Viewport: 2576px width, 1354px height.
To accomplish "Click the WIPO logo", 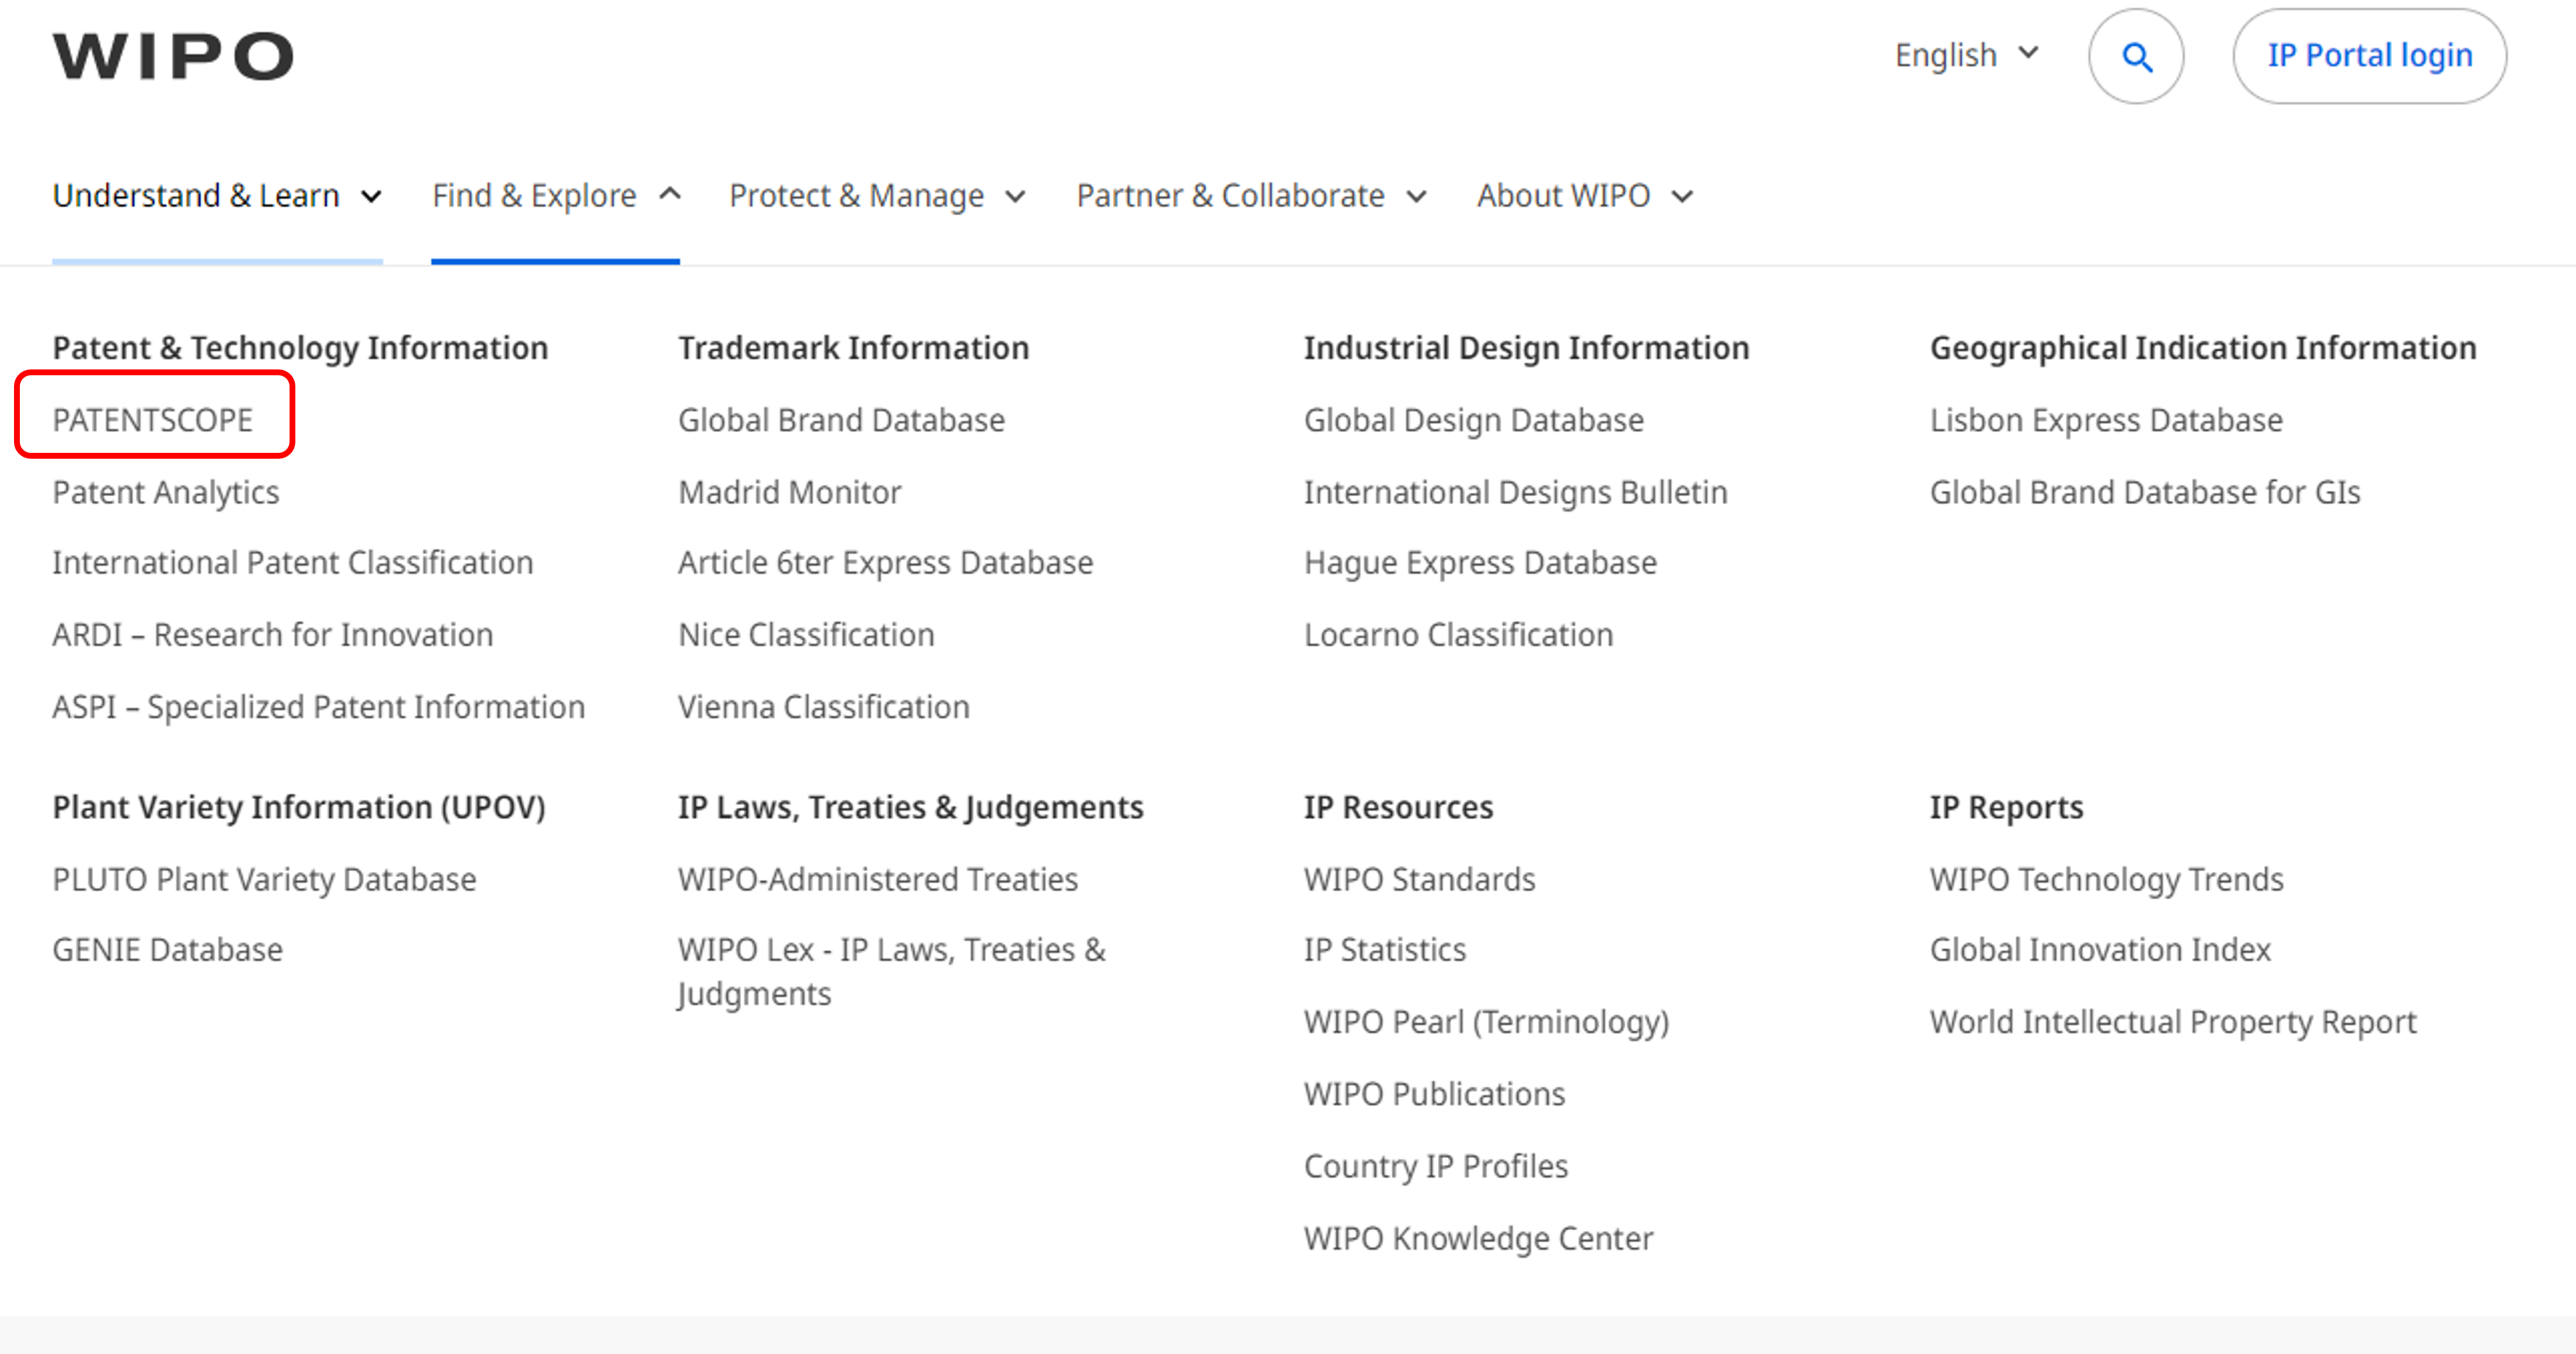I will 173,56.
